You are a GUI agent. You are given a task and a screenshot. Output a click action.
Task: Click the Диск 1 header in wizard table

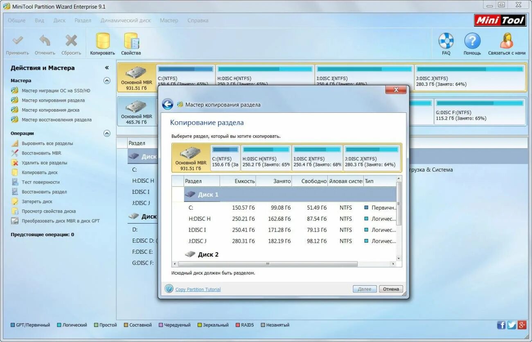290,194
